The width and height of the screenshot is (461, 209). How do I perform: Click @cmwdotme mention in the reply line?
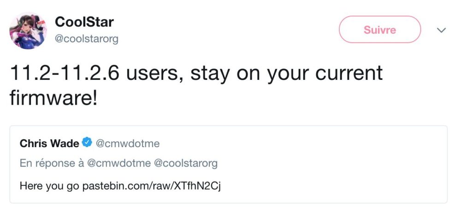coord(112,163)
